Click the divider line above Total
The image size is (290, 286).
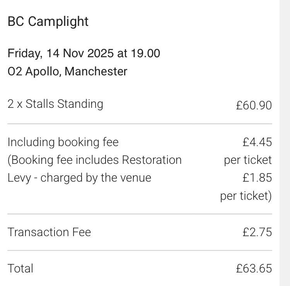click(x=140, y=250)
